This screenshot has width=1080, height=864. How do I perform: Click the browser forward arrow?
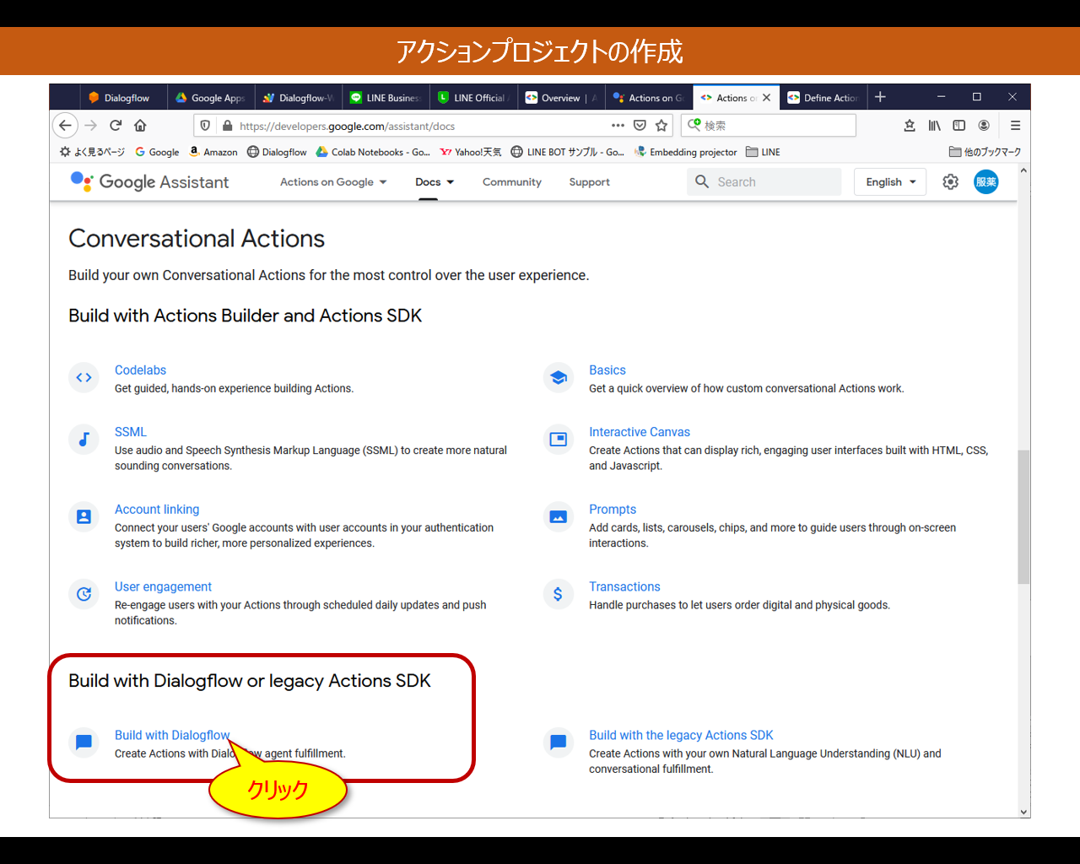(91, 125)
